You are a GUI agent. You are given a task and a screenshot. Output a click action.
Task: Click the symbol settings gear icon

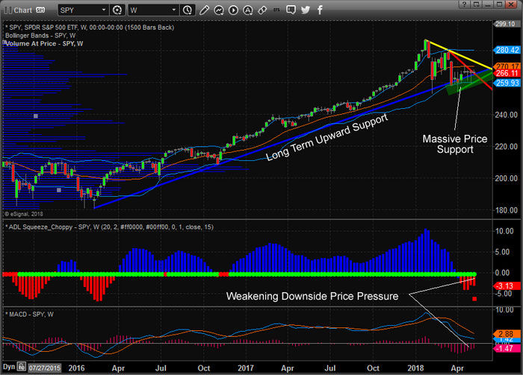tap(117, 10)
